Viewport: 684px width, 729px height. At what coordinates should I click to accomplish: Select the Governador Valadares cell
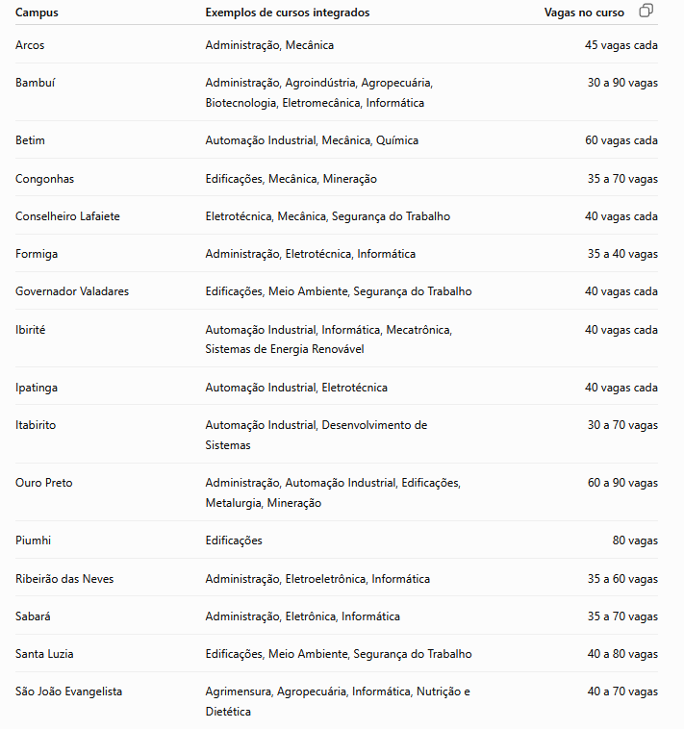(72, 291)
